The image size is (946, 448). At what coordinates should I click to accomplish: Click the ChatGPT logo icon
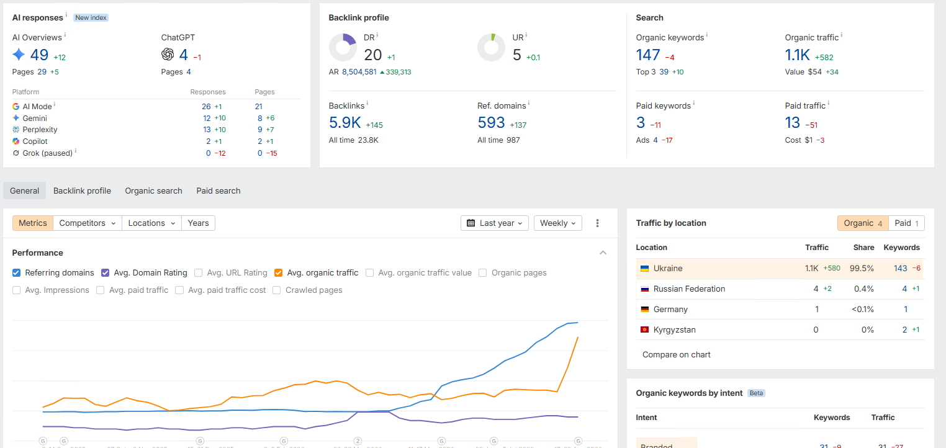[x=168, y=55]
